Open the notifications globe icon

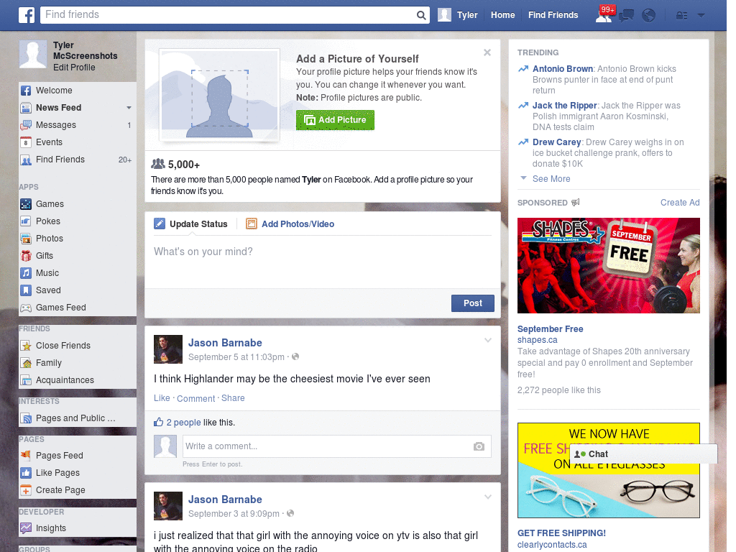tap(649, 16)
